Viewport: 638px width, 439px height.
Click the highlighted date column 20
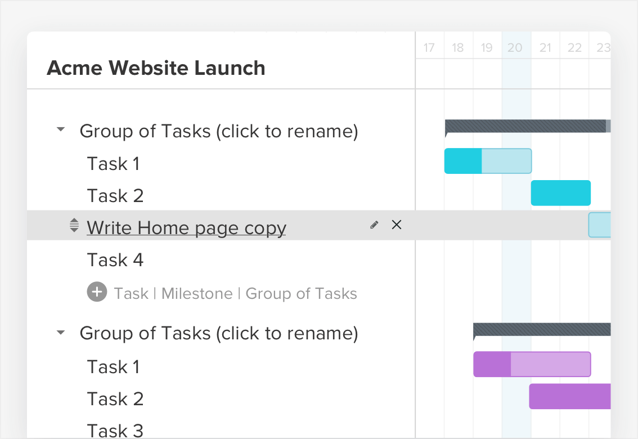[x=515, y=48]
